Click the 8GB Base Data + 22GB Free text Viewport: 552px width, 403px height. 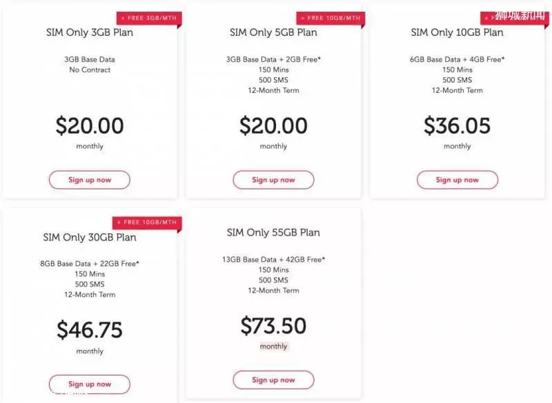pos(90,264)
